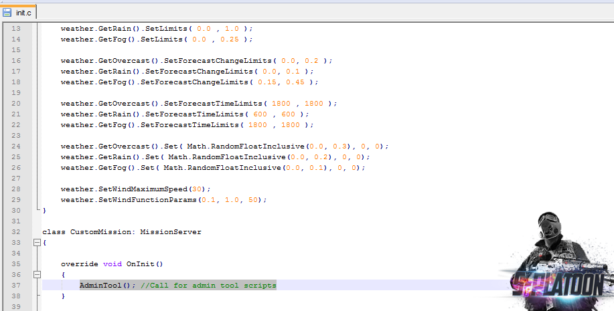Click the "override void OnInit()" line
The width and height of the screenshot is (614, 311).
coord(112,264)
